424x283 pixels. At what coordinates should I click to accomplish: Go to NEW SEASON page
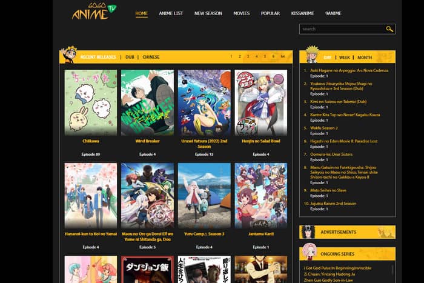208,13
